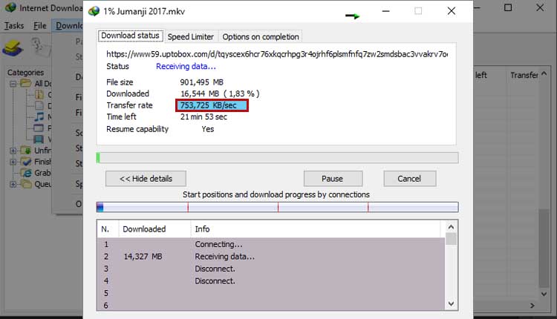Select connection row 1 Connecting...
This screenshot has width=557, height=319.
(270, 244)
